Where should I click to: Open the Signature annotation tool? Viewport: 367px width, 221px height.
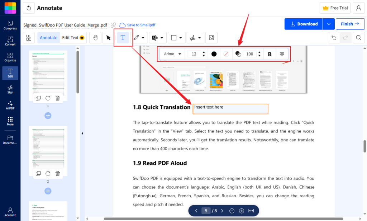tap(192, 37)
